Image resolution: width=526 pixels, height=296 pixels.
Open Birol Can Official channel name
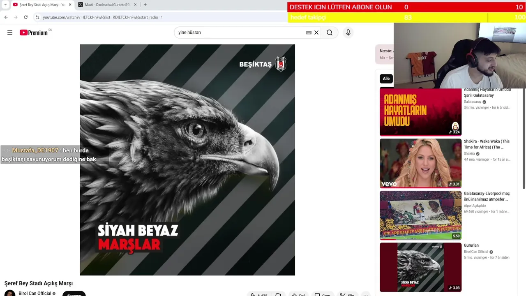click(x=35, y=294)
